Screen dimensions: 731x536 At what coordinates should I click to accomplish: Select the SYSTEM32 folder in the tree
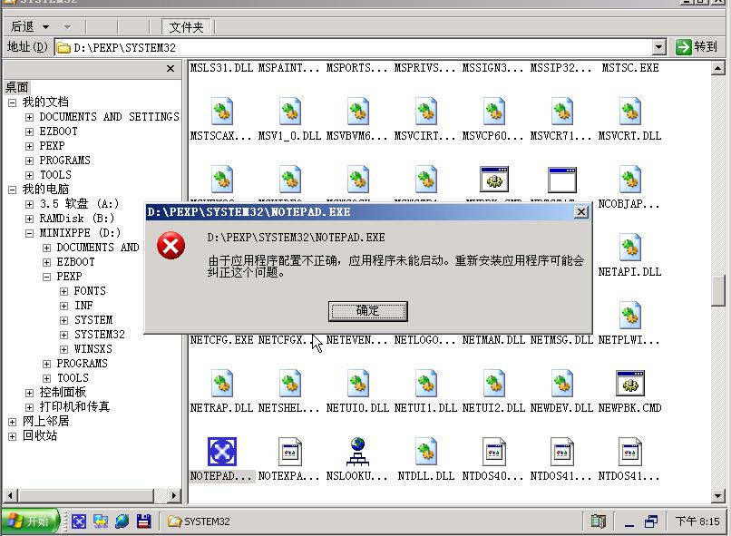99,335
